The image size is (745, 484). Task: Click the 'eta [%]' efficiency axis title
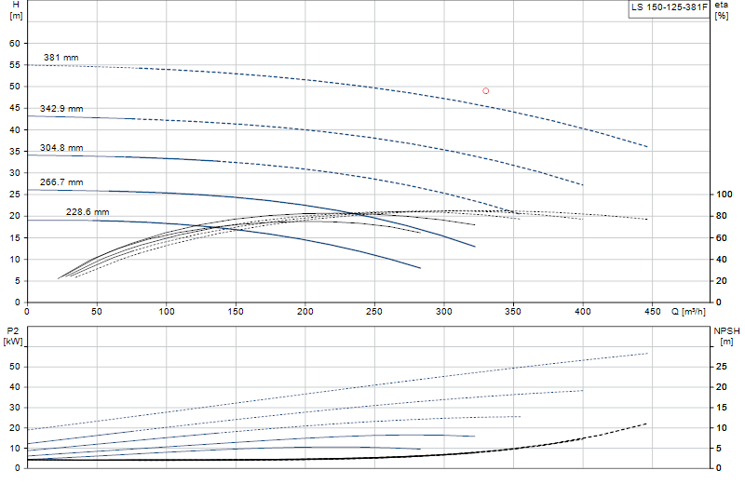721,10
